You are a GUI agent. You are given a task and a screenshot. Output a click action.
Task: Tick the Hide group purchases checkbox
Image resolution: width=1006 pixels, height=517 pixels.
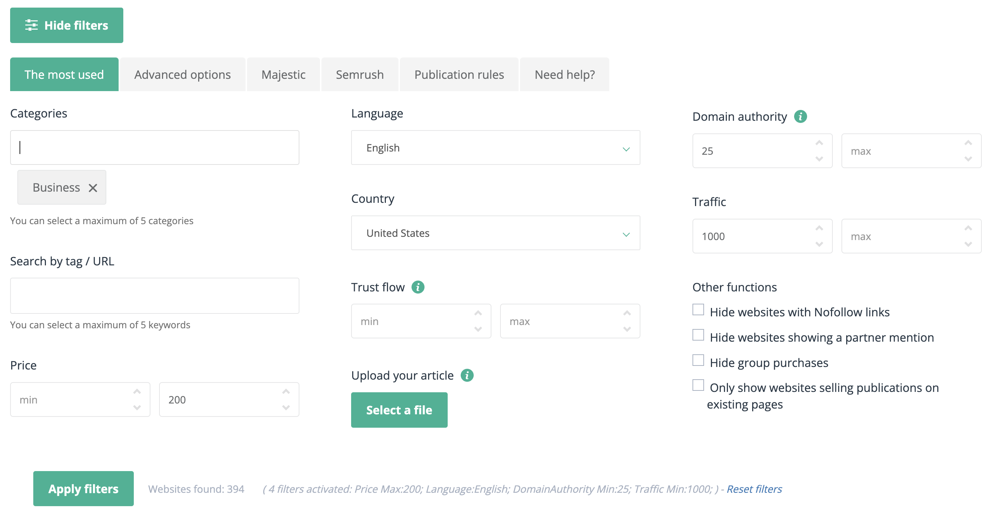[698, 360]
